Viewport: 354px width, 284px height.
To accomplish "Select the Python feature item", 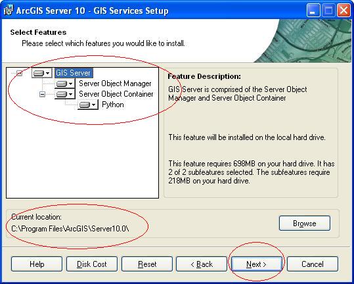I will [x=113, y=105].
